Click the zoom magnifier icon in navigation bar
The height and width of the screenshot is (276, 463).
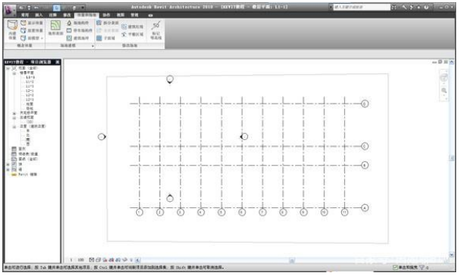point(444,91)
